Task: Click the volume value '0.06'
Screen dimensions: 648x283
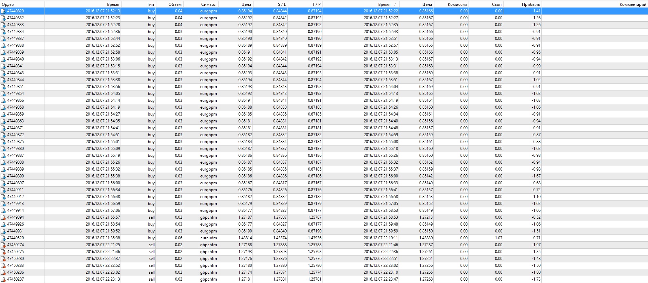Action: 178,238
